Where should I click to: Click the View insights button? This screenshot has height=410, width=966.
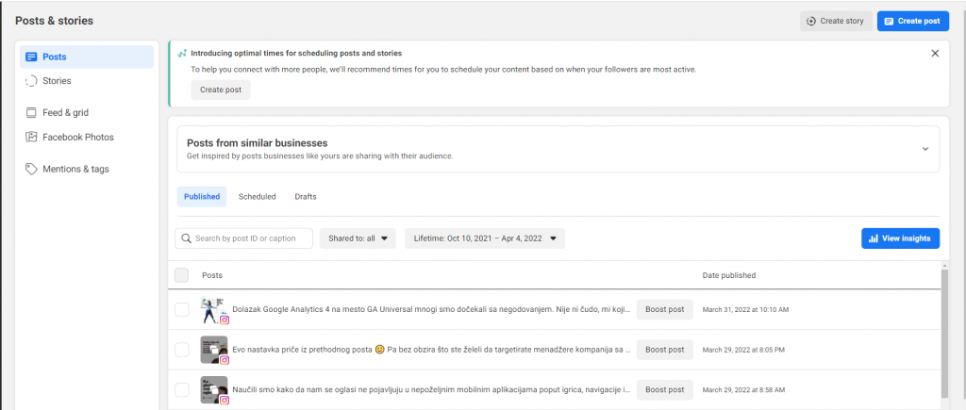[x=900, y=238]
